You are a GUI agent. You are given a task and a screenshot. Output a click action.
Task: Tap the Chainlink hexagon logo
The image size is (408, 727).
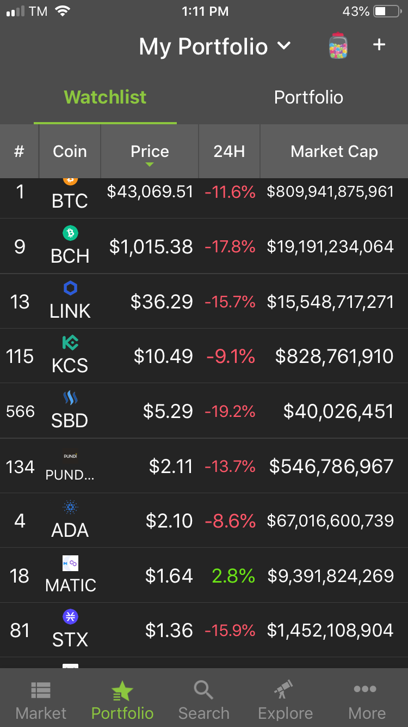pyautogui.click(x=70, y=288)
